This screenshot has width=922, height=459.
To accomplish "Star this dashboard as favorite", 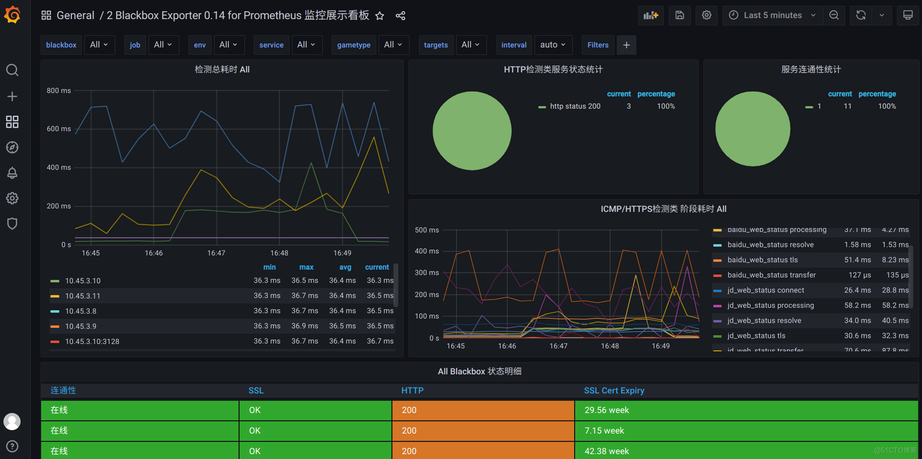I will click(380, 16).
